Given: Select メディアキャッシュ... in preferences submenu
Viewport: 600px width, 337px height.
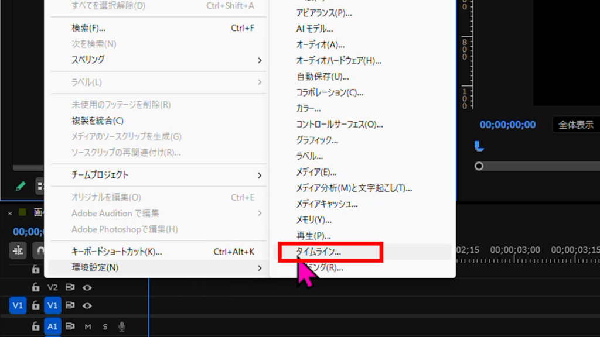Looking at the screenshot, I should [326, 204].
